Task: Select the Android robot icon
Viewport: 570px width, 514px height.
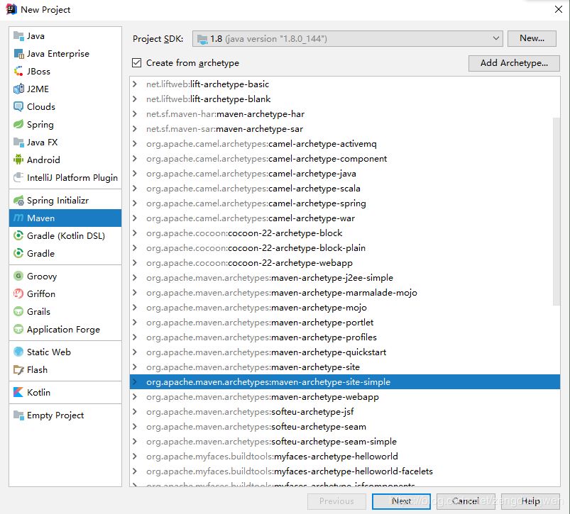Action: pos(18,160)
